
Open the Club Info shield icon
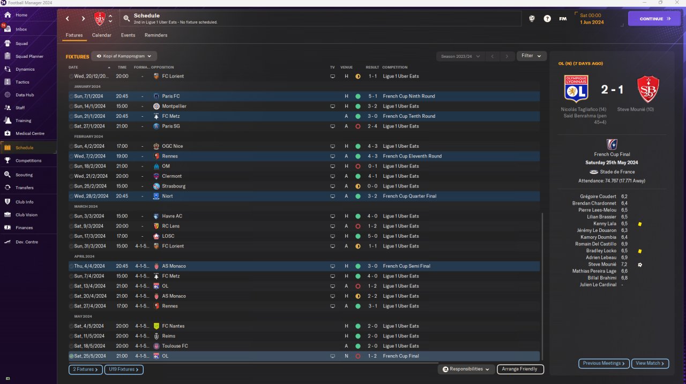[x=8, y=202]
